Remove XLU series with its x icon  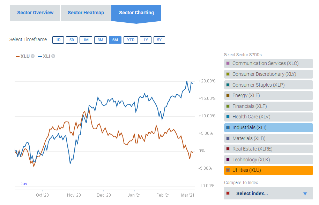[32, 56]
